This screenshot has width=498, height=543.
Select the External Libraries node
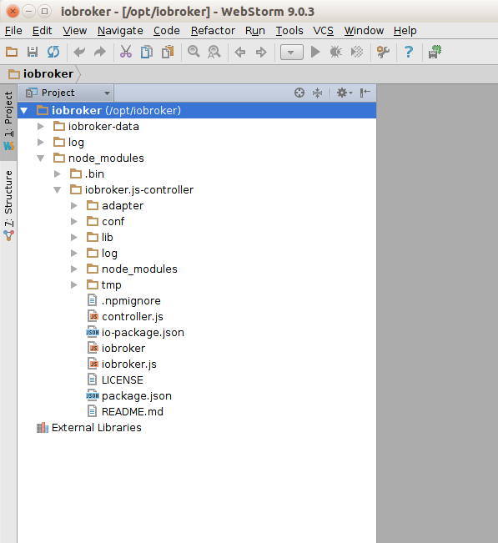tap(96, 428)
